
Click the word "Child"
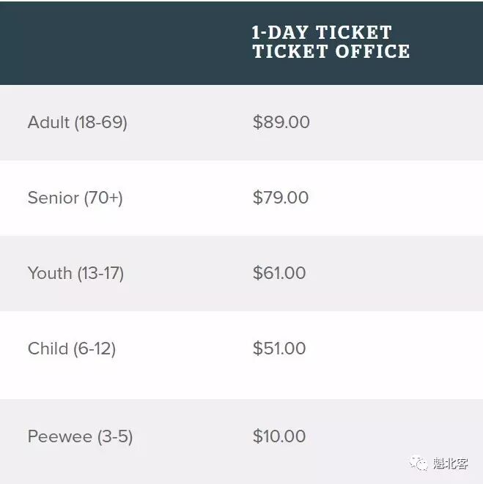48,349
